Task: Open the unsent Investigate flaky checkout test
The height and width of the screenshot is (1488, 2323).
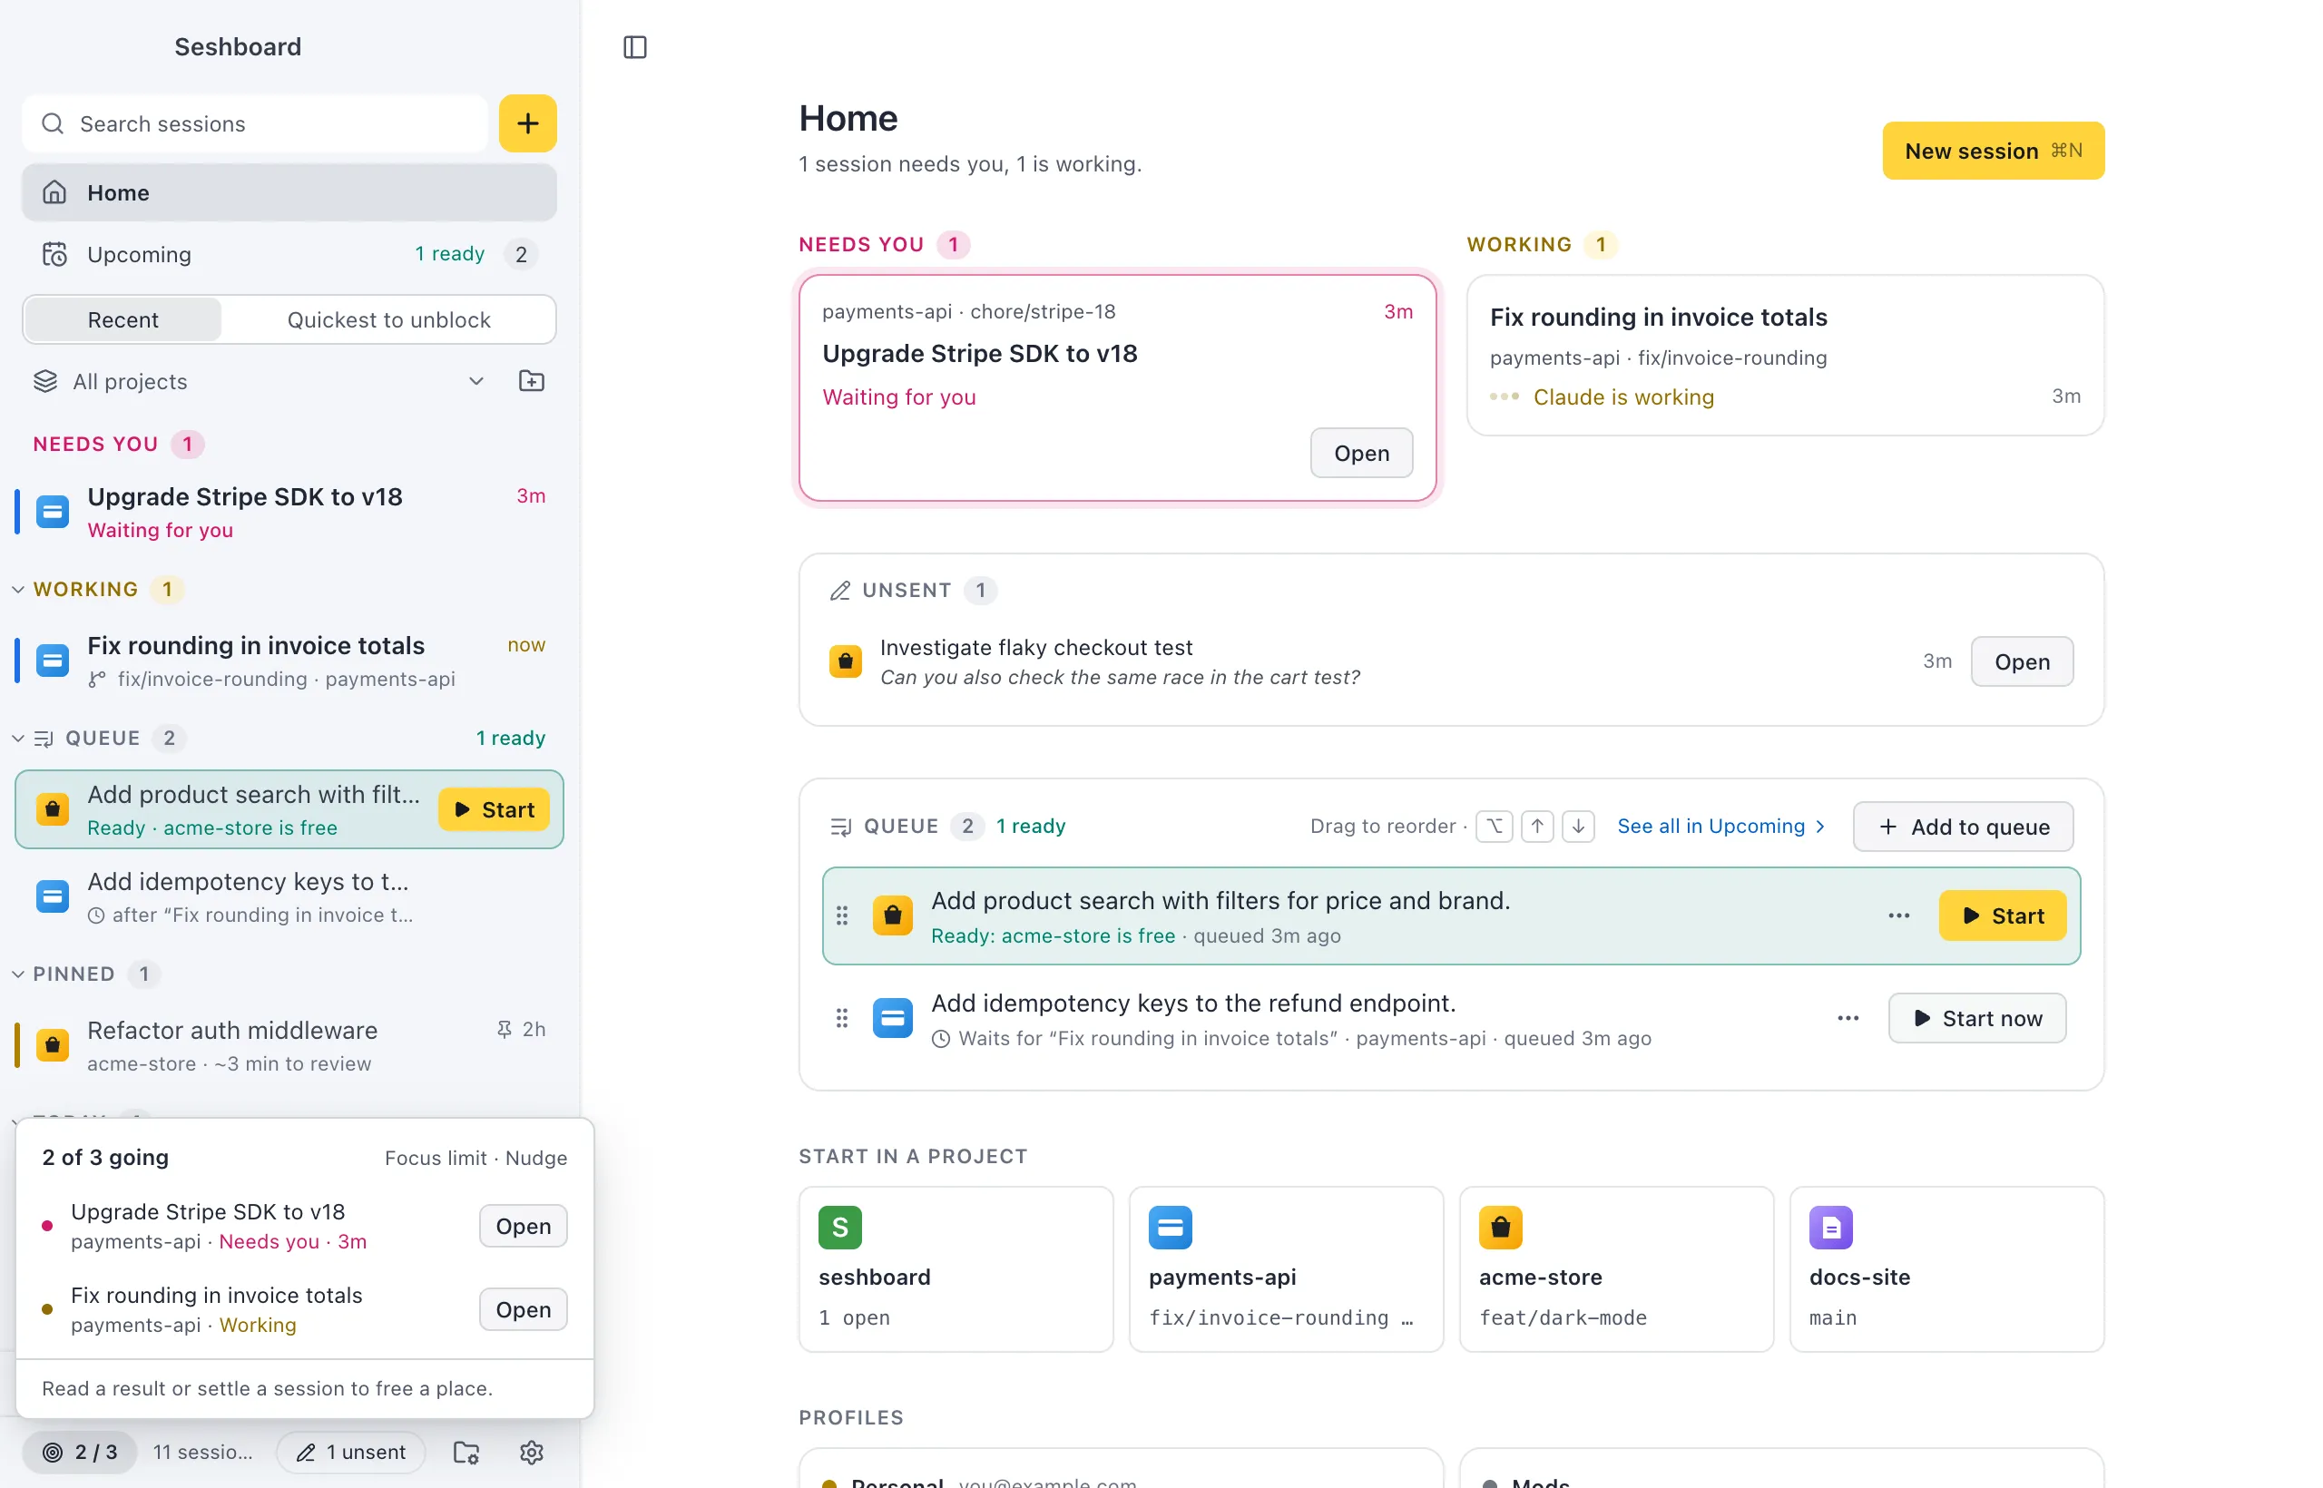Action: pos(2022,661)
